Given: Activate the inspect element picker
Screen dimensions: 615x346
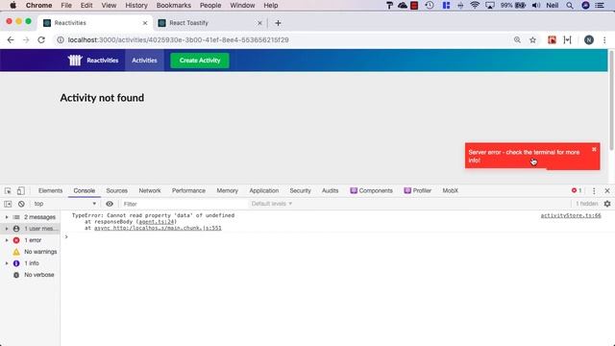Looking at the screenshot, I should (8, 190).
